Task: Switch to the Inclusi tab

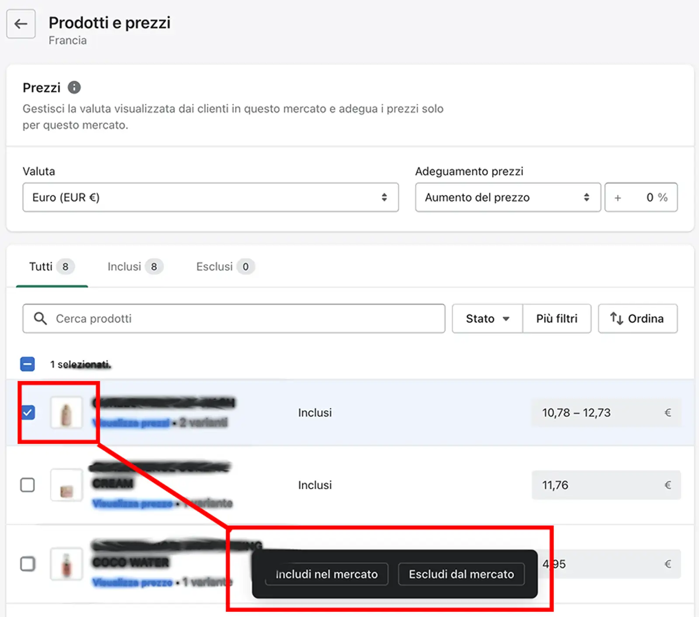Action: point(135,267)
